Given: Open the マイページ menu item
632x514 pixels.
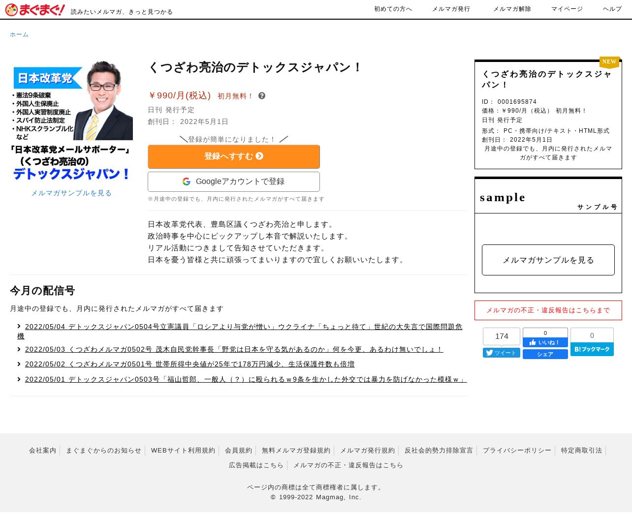Looking at the screenshot, I should (x=567, y=9).
